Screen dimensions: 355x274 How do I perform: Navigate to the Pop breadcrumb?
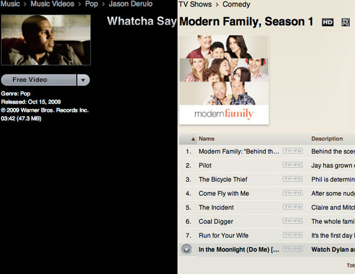point(92,4)
